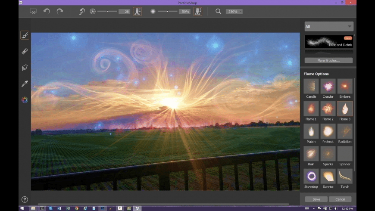Open the color wheel selector
This screenshot has height=211, width=375.
tap(25, 100)
